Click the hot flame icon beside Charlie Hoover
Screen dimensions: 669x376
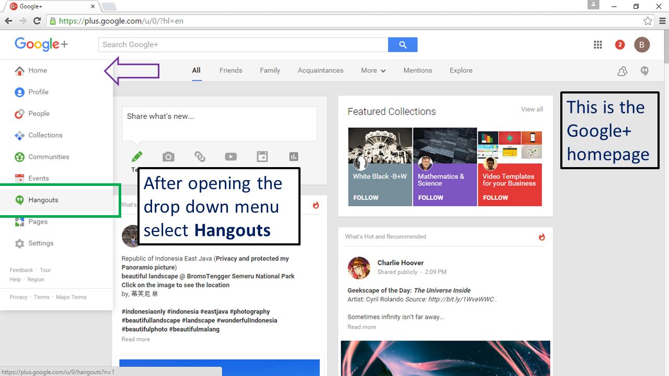pyautogui.click(x=541, y=237)
